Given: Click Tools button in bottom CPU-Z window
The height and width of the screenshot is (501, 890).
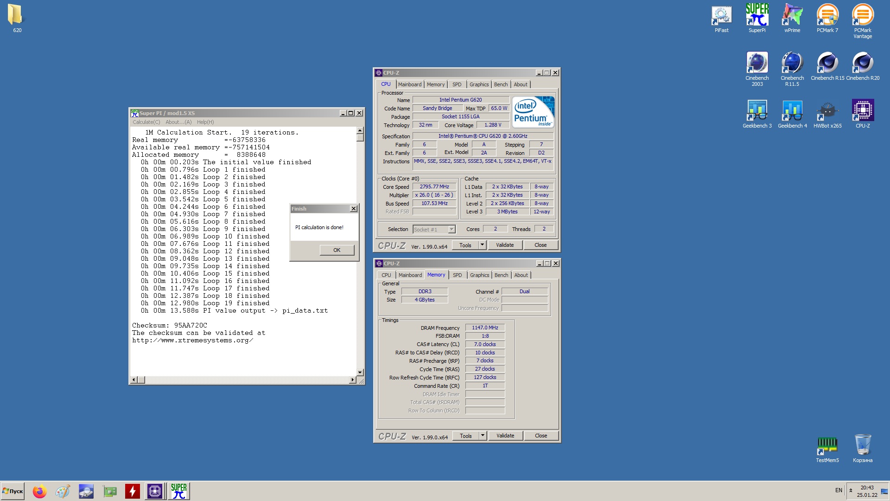Looking at the screenshot, I should point(466,436).
